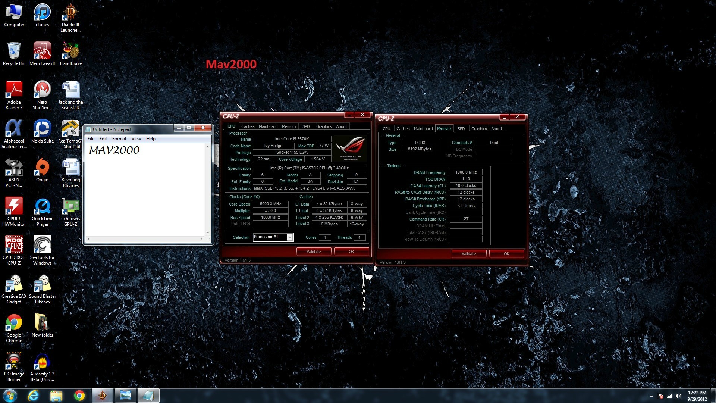The height and width of the screenshot is (403, 716).
Task: Open Jack and the Beanstalk document
Action: (x=70, y=96)
